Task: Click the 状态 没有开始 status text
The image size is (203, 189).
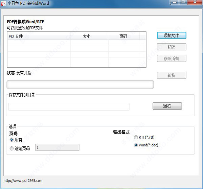Action: click(x=19, y=73)
